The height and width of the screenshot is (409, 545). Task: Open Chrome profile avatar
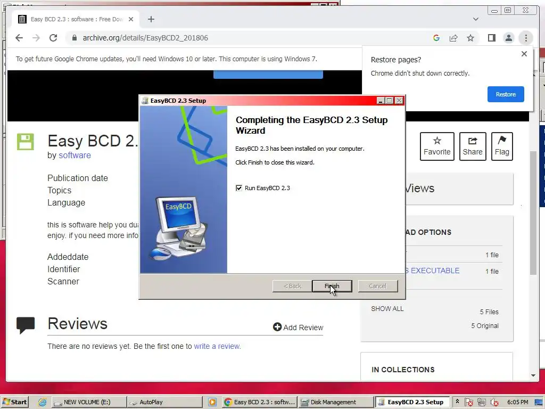point(508,38)
